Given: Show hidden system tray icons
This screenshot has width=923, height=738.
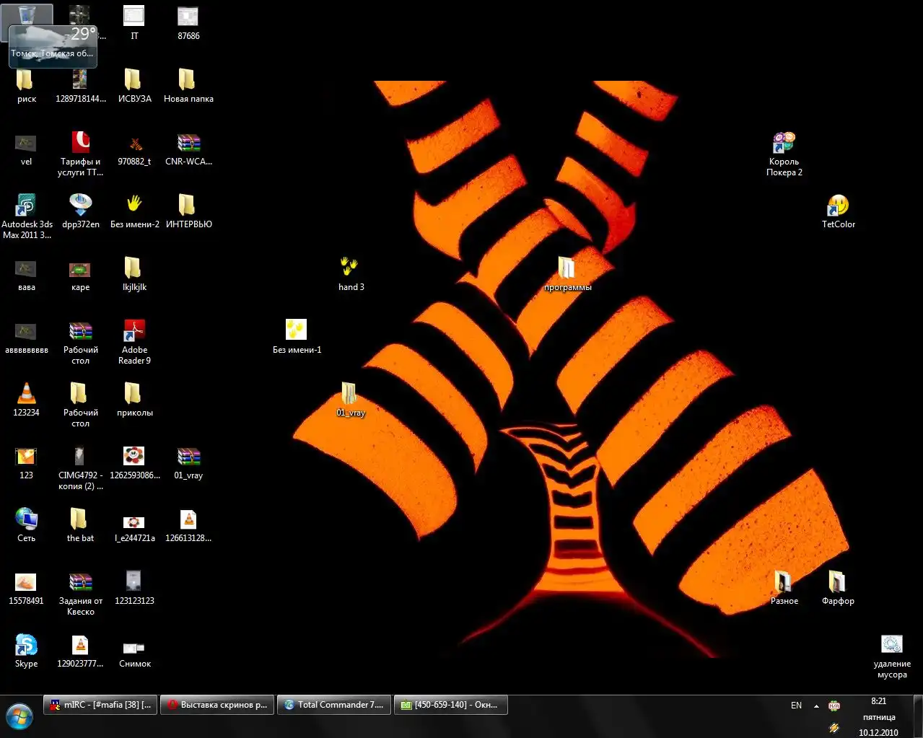Looking at the screenshot, I should pyautogui.click(x=816, y=706).
